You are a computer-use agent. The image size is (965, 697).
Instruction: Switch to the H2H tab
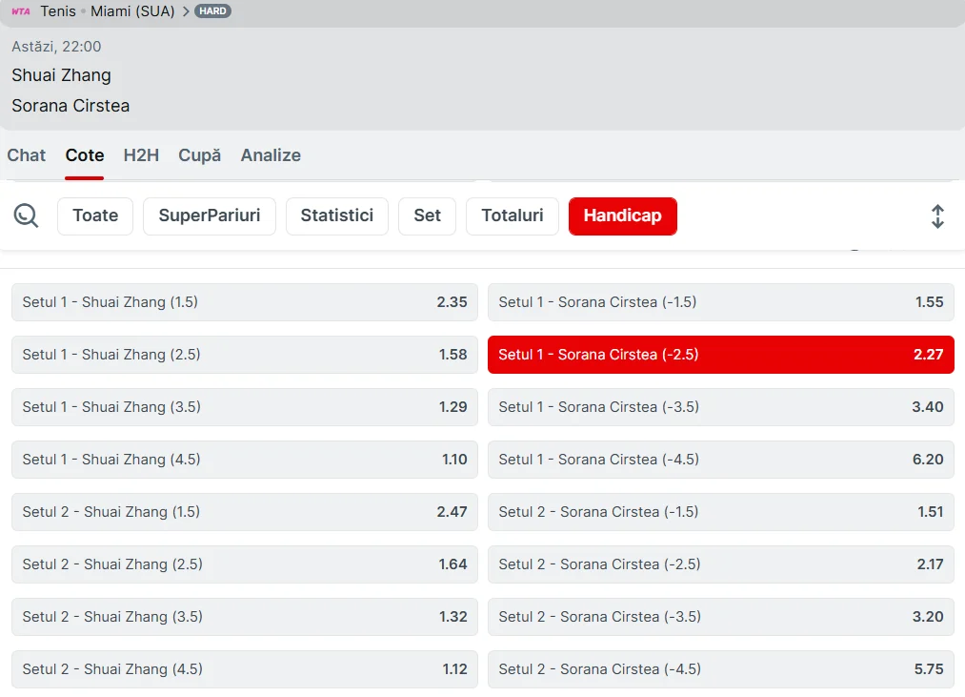point(141,155)
